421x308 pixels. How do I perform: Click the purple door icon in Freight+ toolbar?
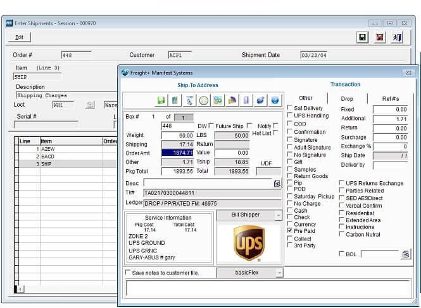pos(246,100)
